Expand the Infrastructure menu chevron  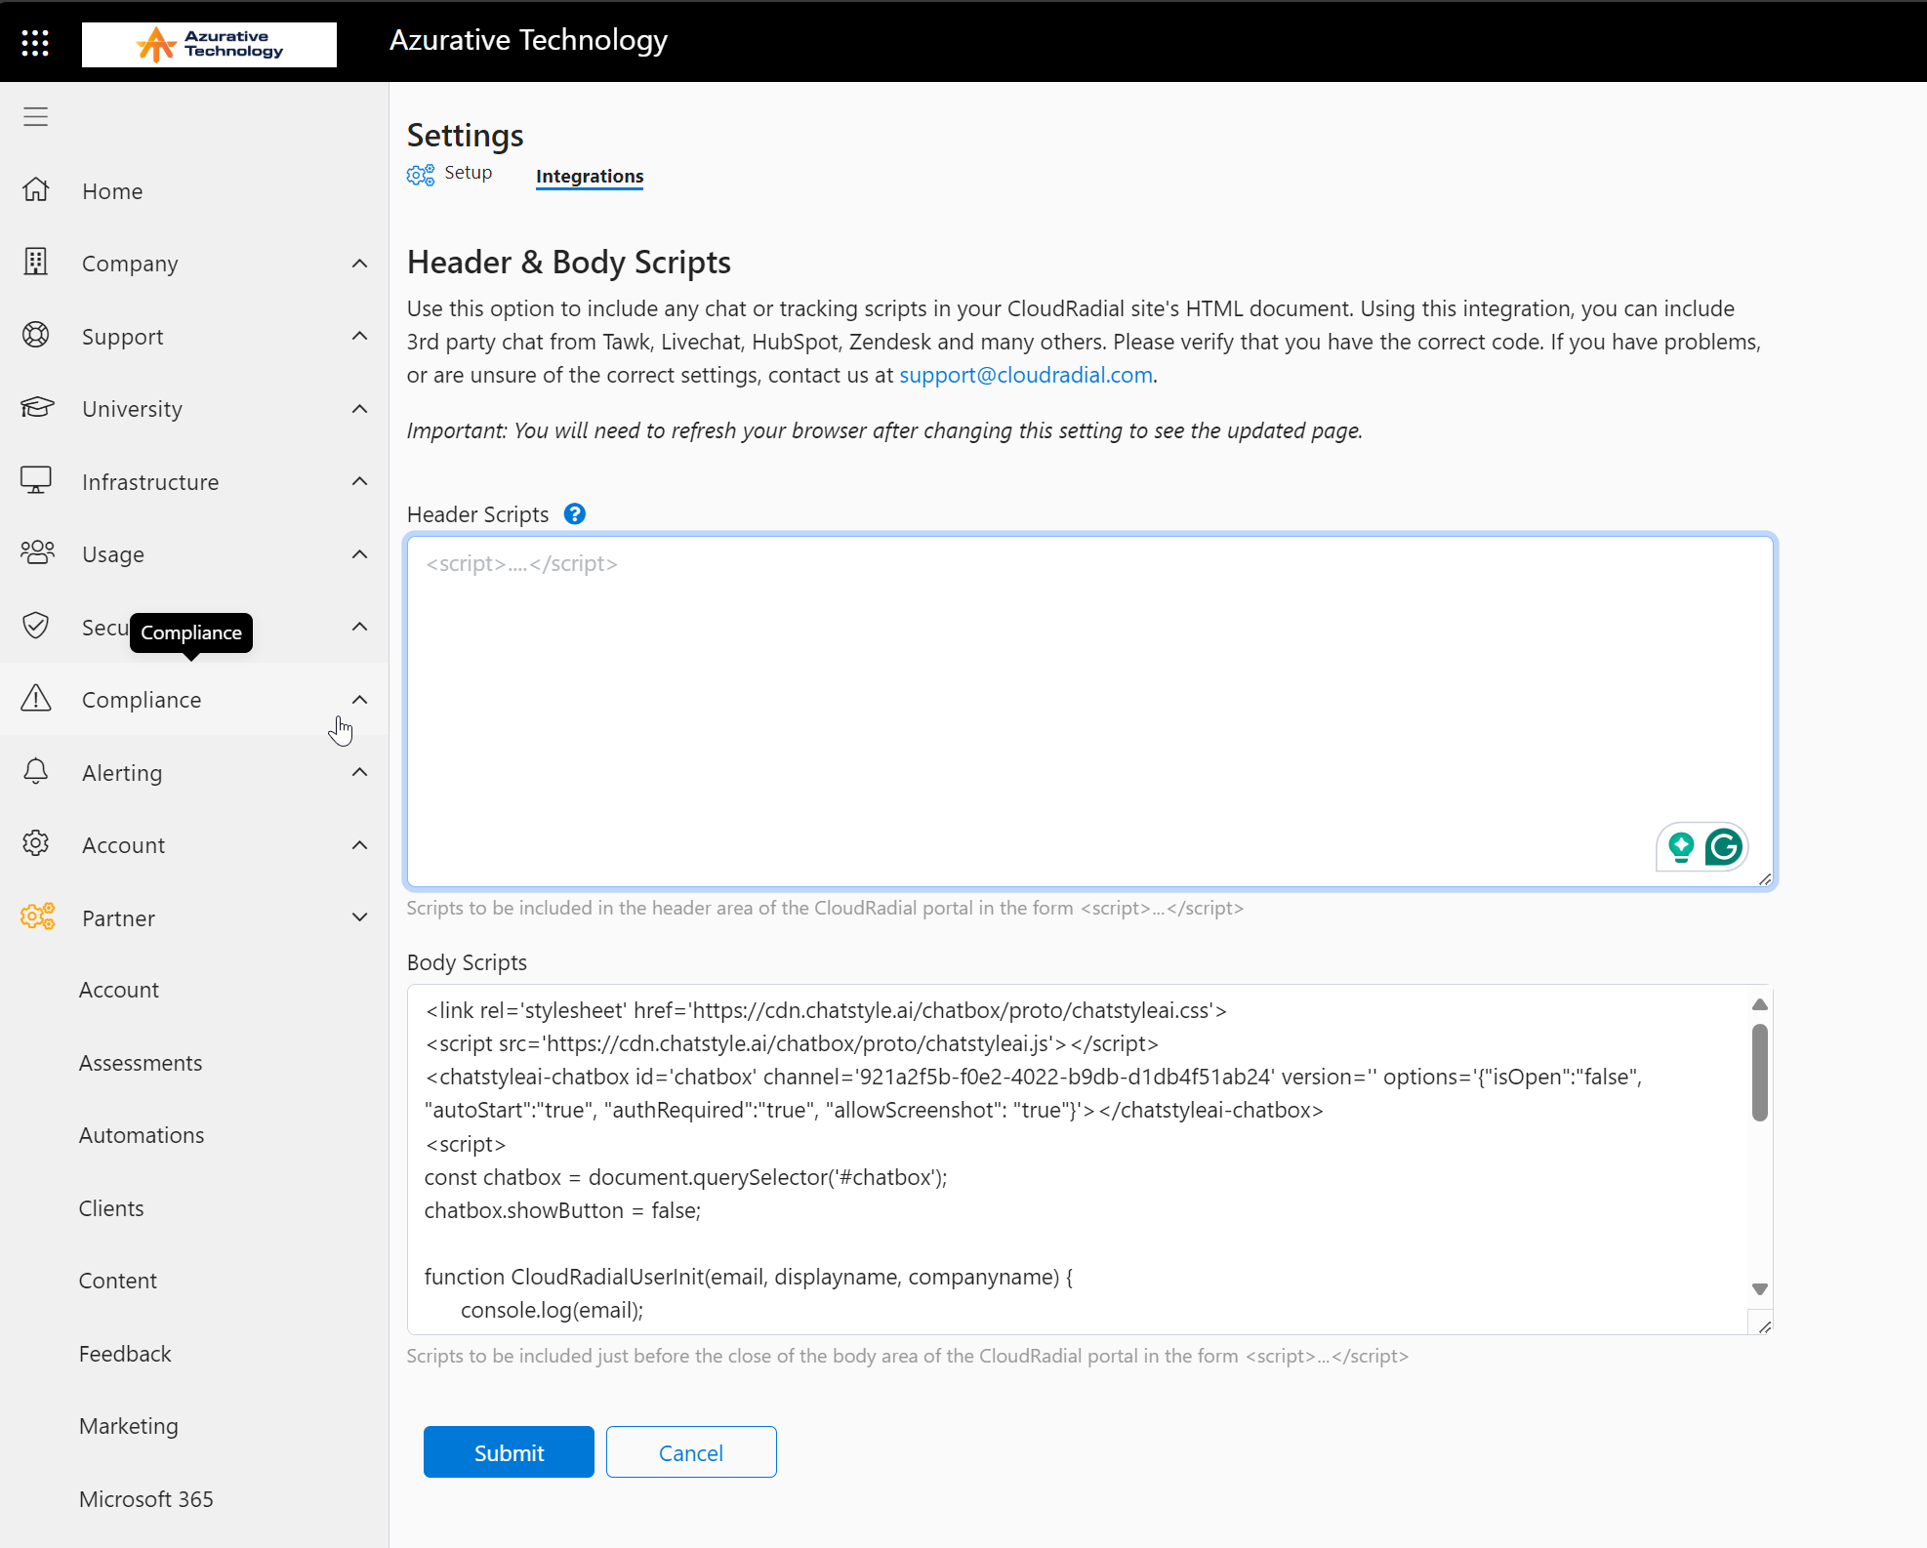click(x=359, y=481)
